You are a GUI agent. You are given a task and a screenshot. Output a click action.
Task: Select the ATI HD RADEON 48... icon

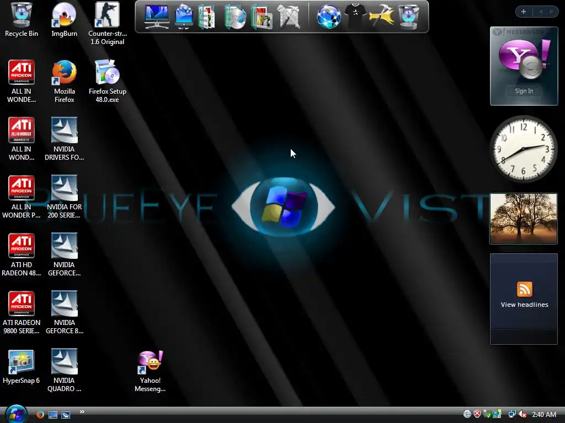click(22, 254)
